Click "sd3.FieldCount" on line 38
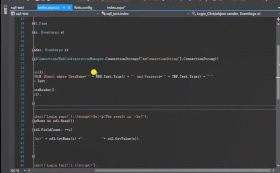This screenshot has height=173, width=280. click(48, 130)
